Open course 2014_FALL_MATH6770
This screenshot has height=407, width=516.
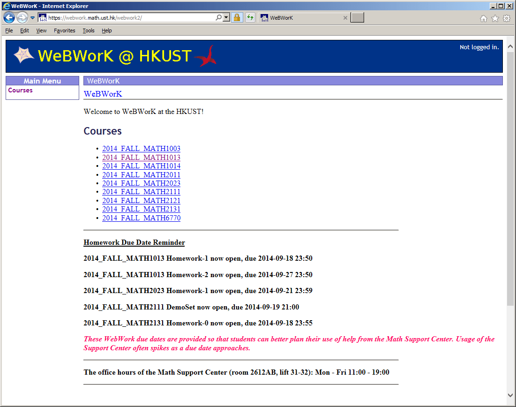142,218
